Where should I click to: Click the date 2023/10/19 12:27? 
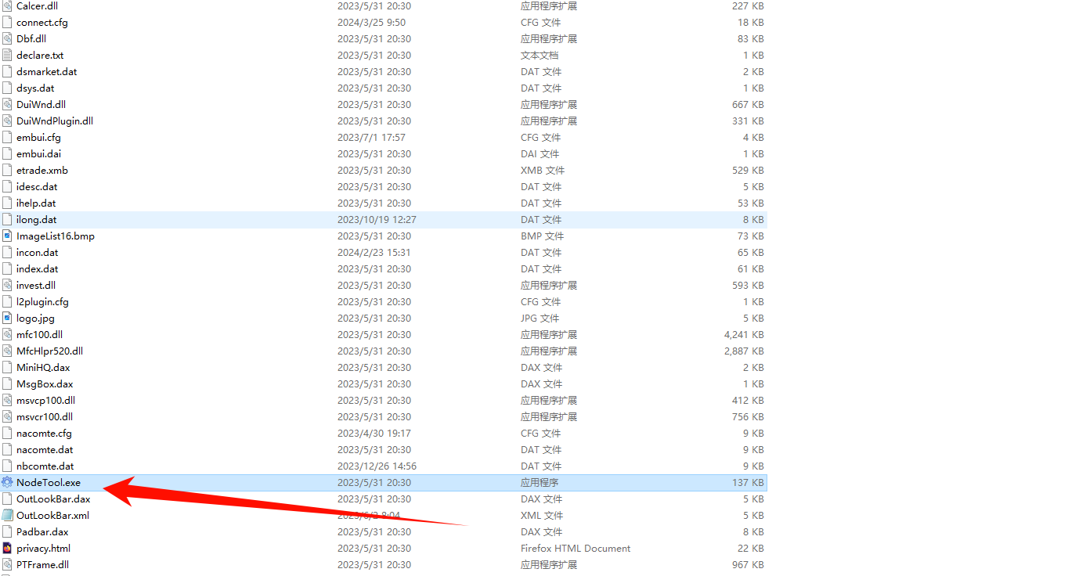pyautogui.click(x=377, y=220)
